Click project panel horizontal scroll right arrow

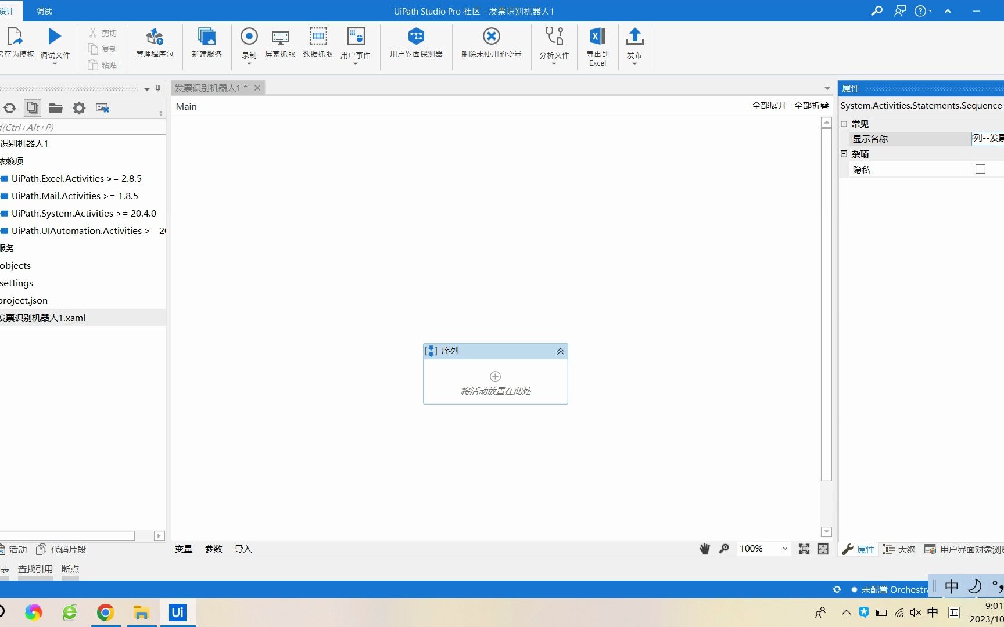click(159, 535)
